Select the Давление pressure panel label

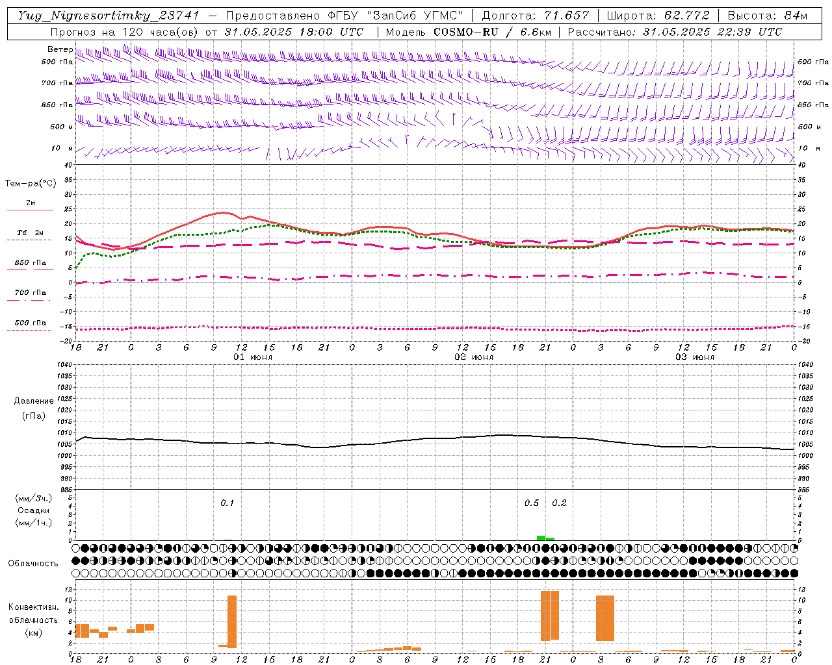point(34,401)
